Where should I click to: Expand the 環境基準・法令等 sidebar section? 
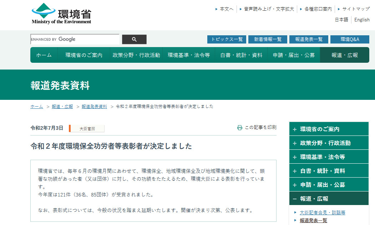pos(328,157)
